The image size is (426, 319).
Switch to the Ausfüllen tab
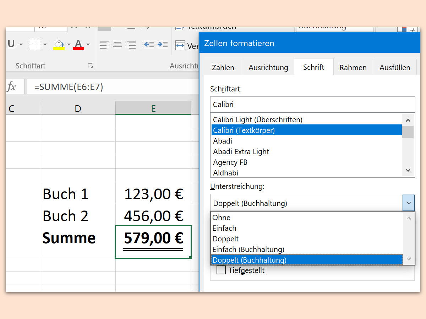[x=395, y=67]
